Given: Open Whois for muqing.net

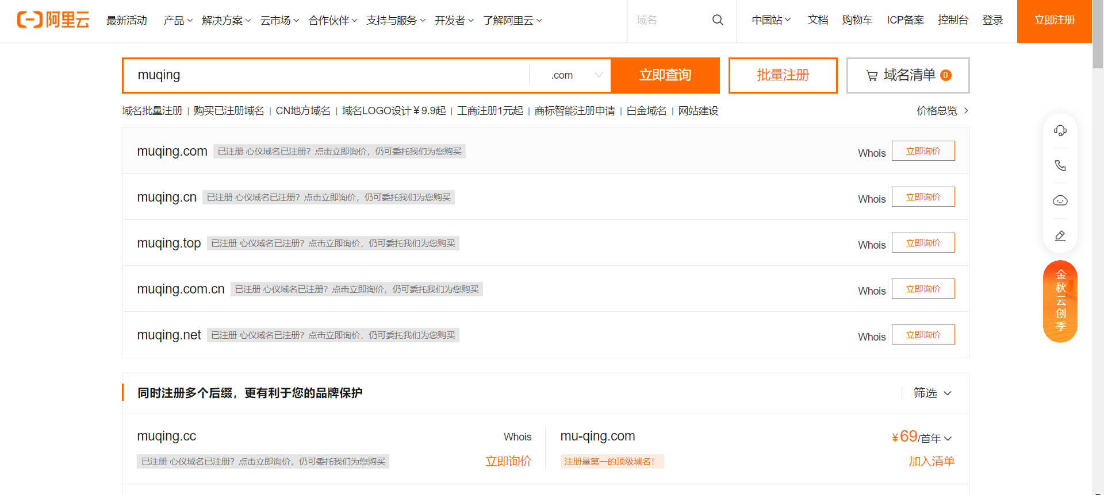Looking at the screenshot, I should click(x=872, y=337).
